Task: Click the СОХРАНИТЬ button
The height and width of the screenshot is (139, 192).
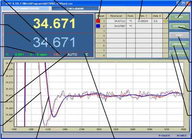Action: click(x=179, y=44)
